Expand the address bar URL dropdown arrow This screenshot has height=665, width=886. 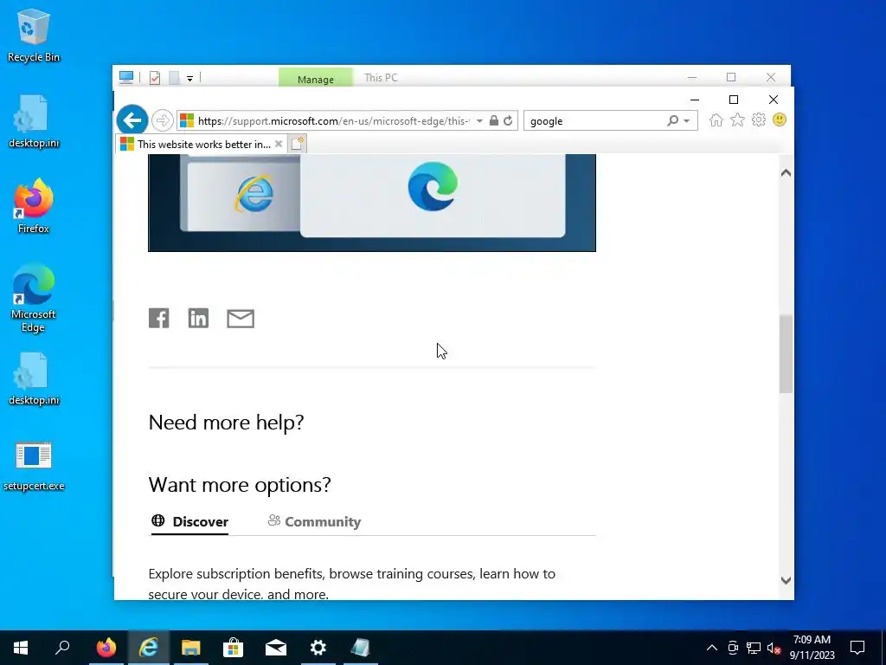coord(479,121)
